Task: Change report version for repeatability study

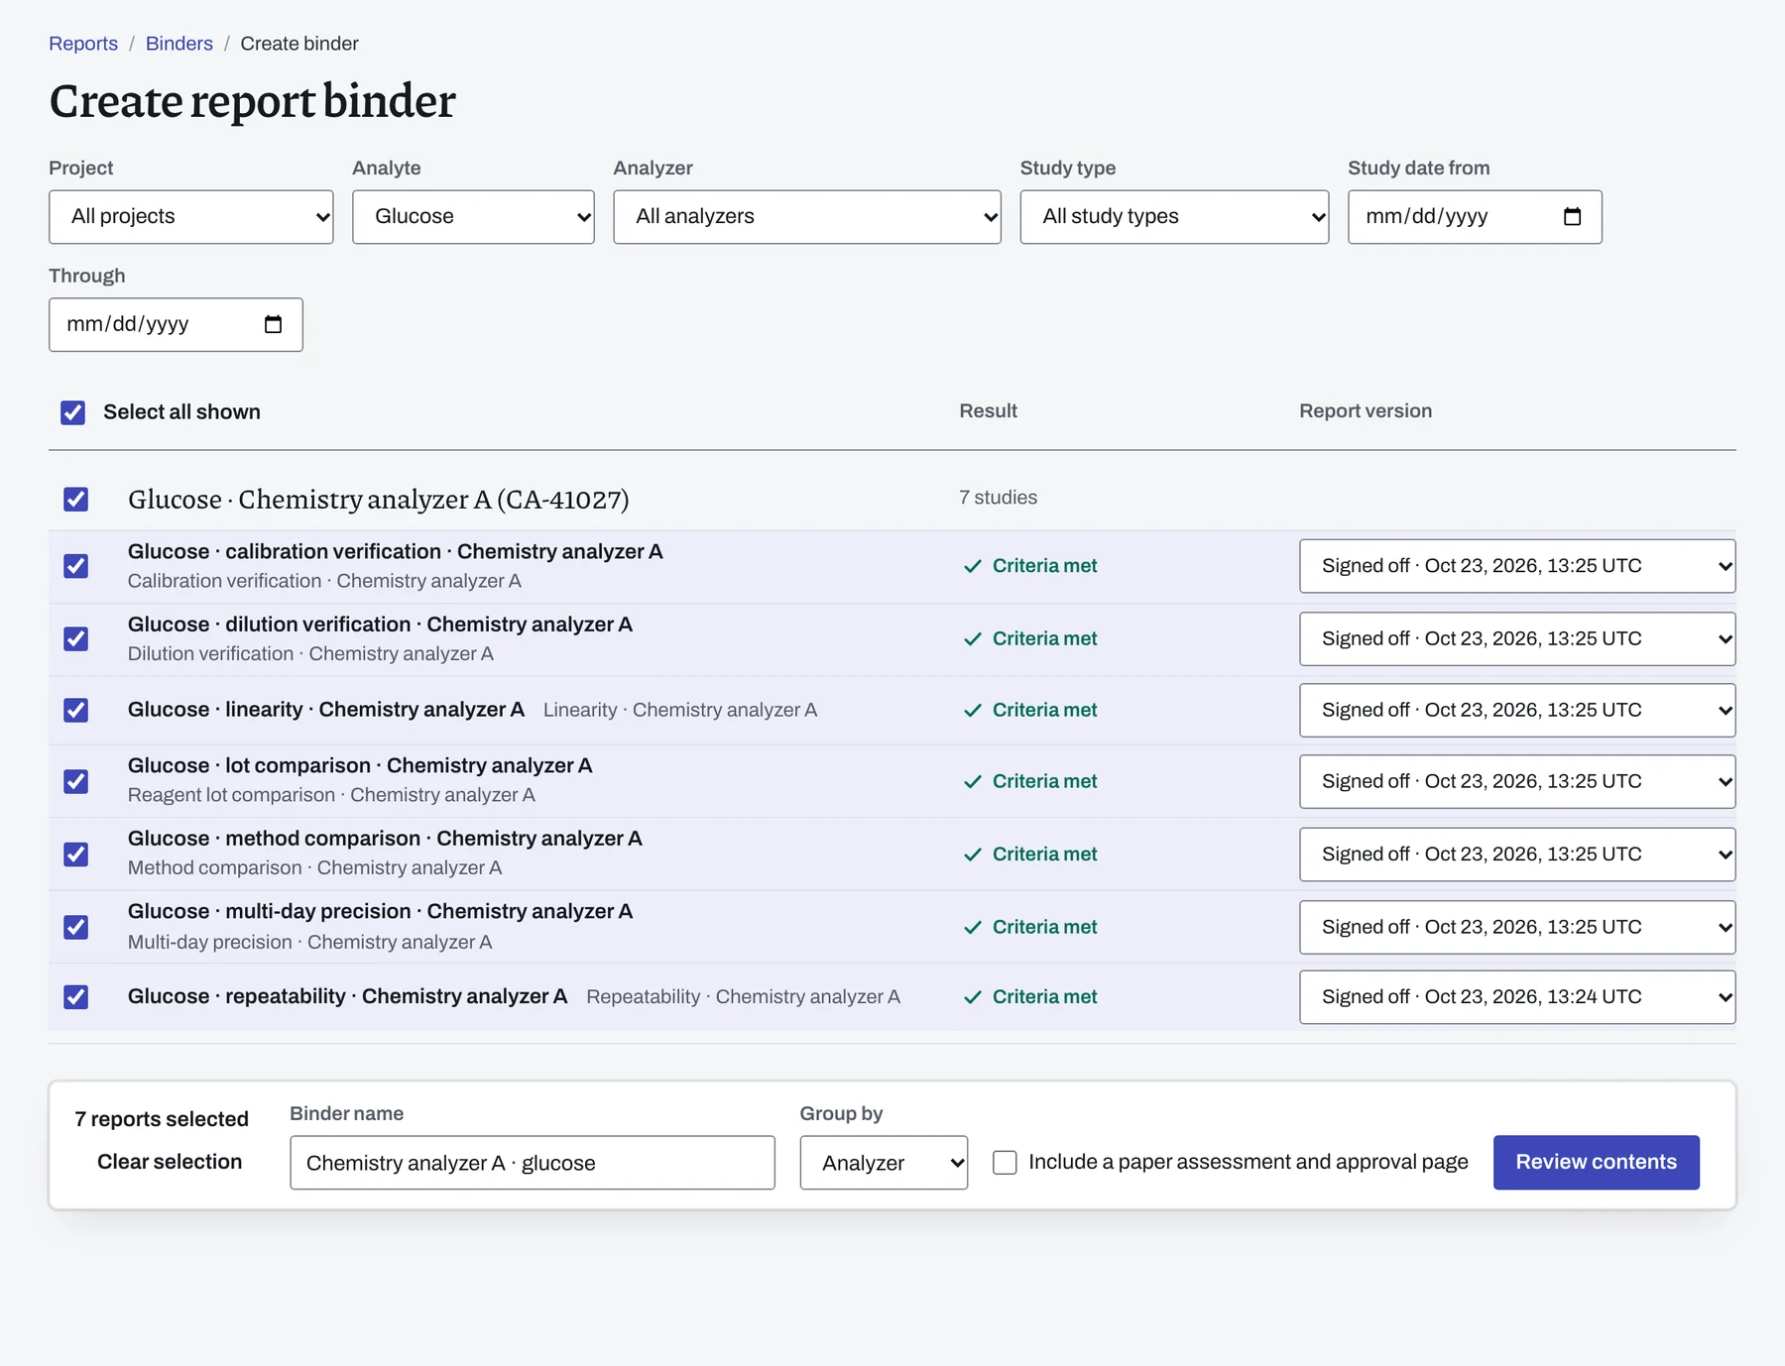Action: [1517, 996]
